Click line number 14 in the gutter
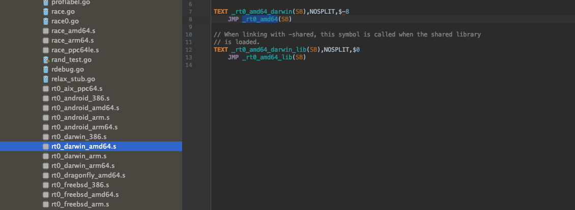 click(x=188, y=65)
